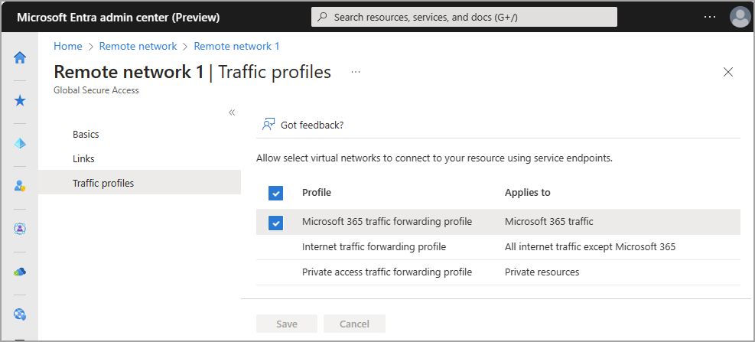This screenshot has height=342, width=755.
Task: Click the Microsoft 365 traffic cell
Action: point(549,222)
